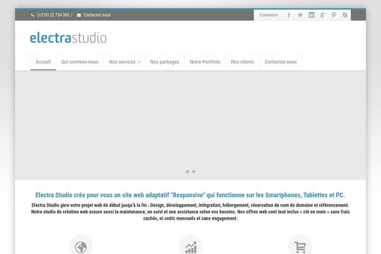Open the Skype social icon
This screenshot has width=381, height=254.
pyautogui.click(x=345, y=15)
